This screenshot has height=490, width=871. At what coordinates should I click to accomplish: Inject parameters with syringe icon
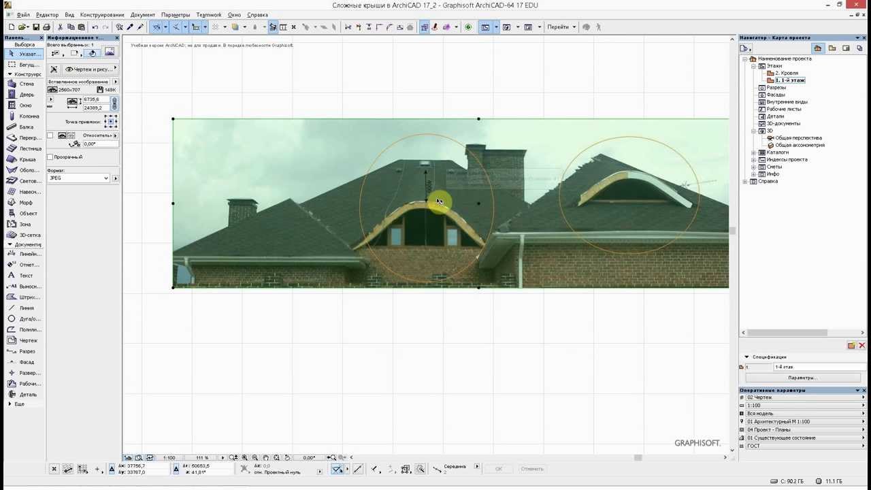click(x=140, y=27)
